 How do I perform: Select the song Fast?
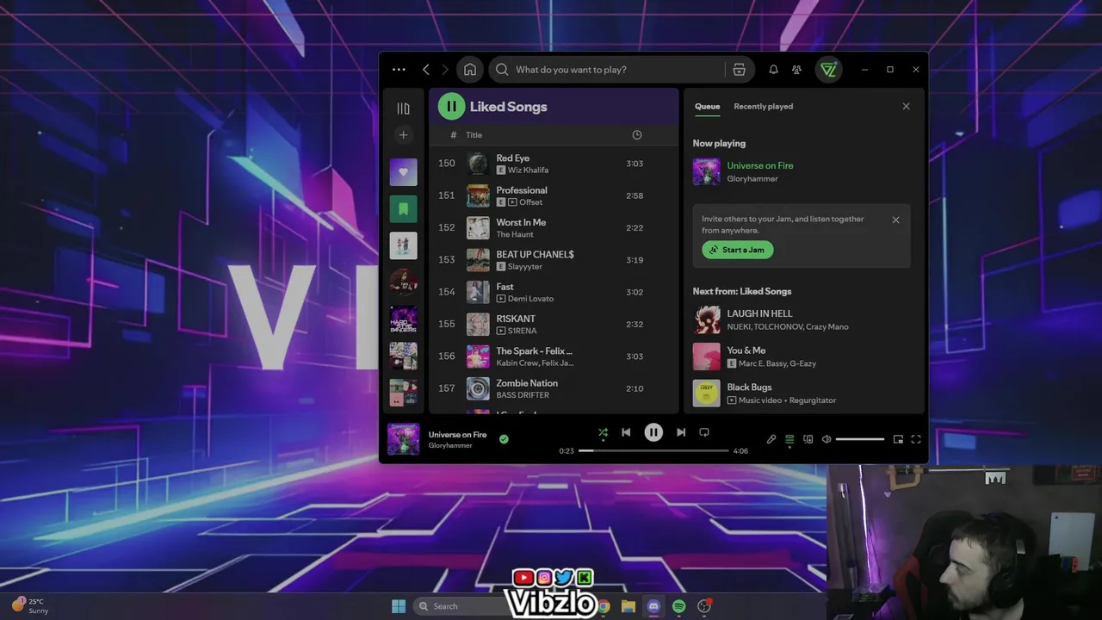[505, 287]
